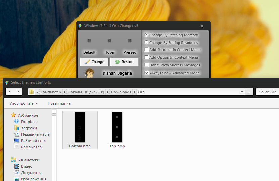Go forward in the file dialog
Screen dimensions: 279x181
[18, 92]
